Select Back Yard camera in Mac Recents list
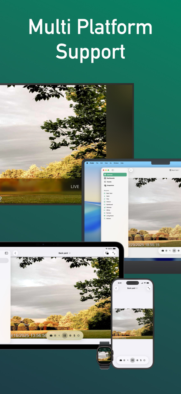 tap(108, 193)
